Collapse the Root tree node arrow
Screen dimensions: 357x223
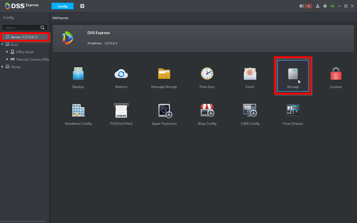click(2, 44)
